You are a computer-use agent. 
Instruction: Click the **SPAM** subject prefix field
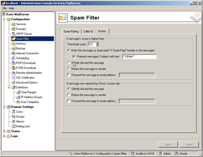(140, 57)
